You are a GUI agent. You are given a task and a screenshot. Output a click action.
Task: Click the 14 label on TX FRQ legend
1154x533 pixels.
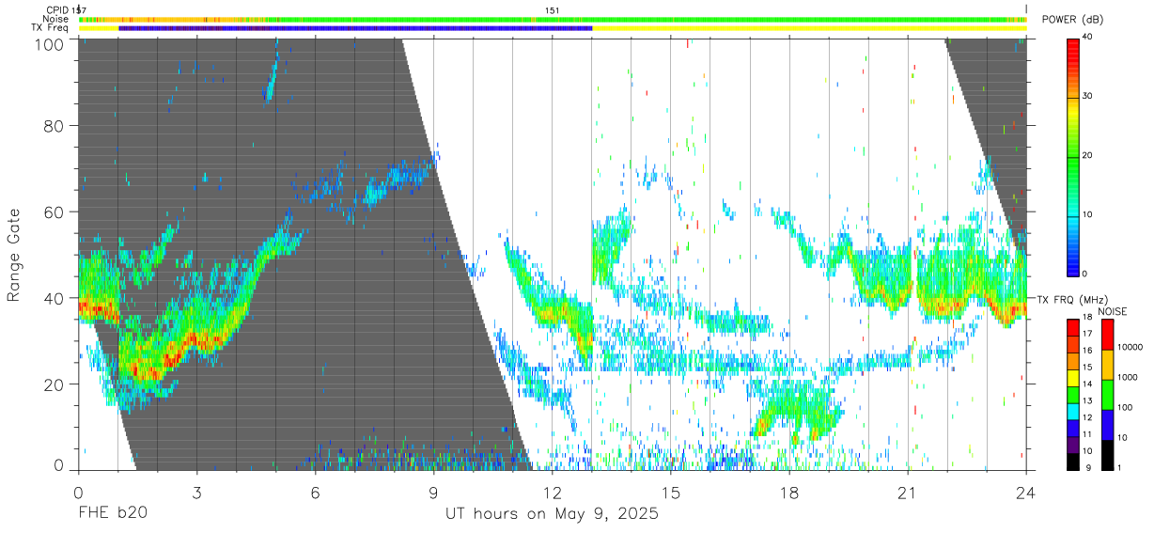(1088, 384)
